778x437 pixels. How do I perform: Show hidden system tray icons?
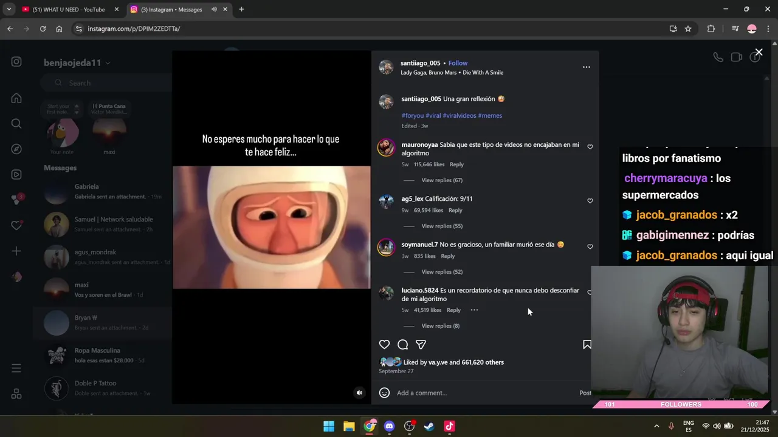point(656,426)
